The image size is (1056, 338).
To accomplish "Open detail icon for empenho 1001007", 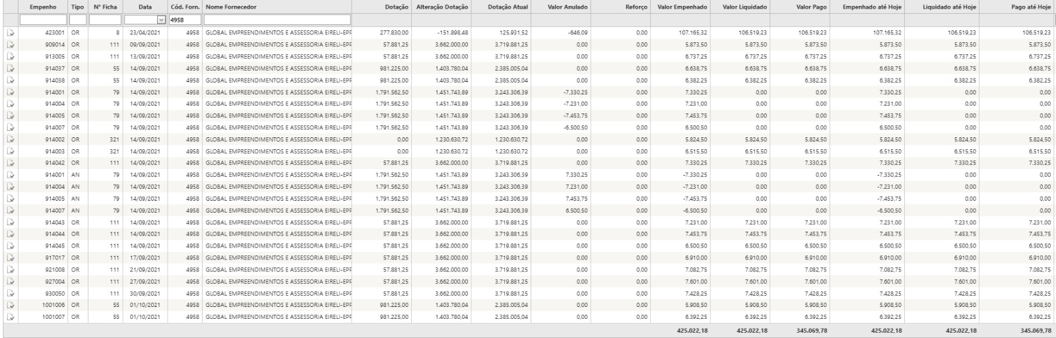I will pos(11,318).
